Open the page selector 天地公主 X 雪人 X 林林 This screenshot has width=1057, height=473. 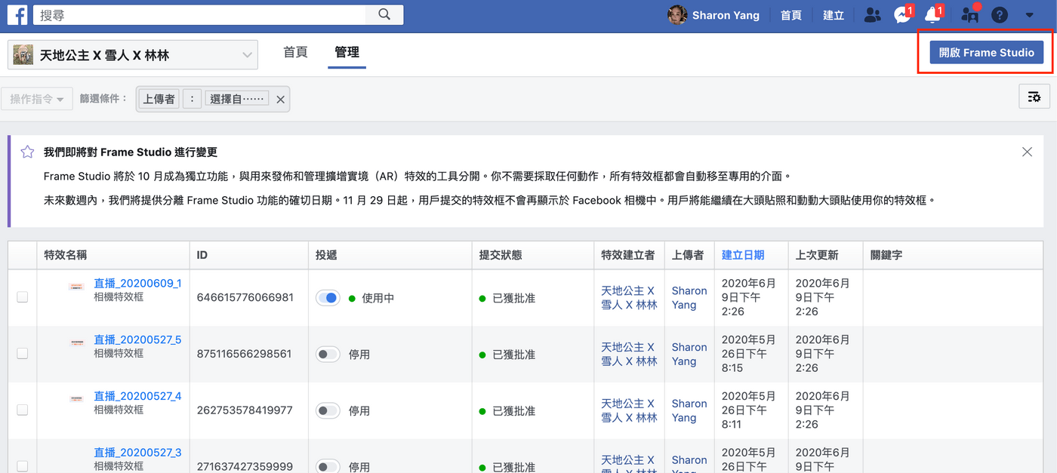point(133,55)
